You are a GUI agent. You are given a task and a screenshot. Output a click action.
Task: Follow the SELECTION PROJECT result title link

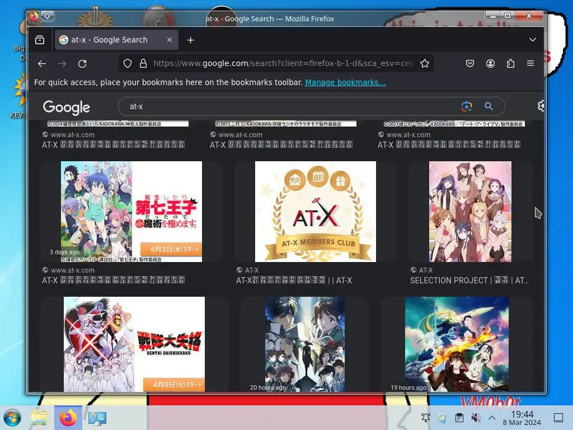click(469, 281)
